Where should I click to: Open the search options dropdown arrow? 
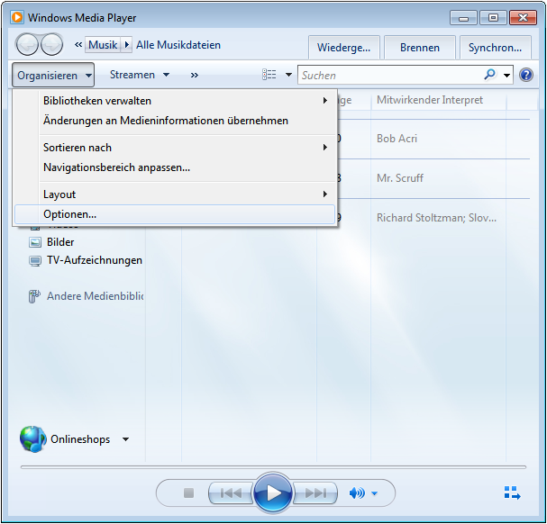[506, 75]
